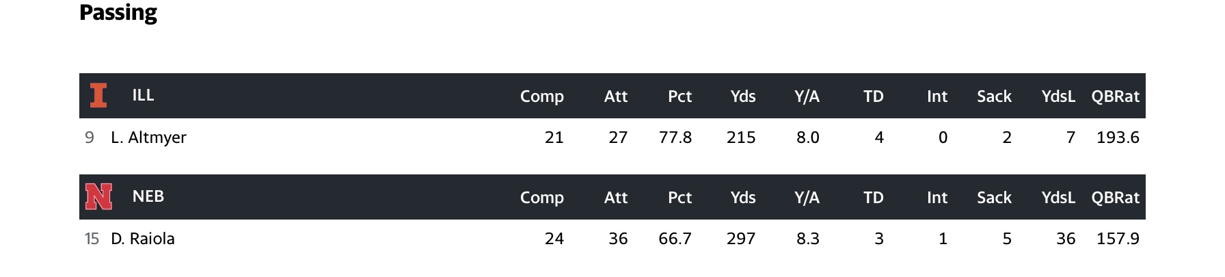Viewport: 1225px width, 277px height.
Task: Click the NEB team name header
Action: tap(148, 196)
